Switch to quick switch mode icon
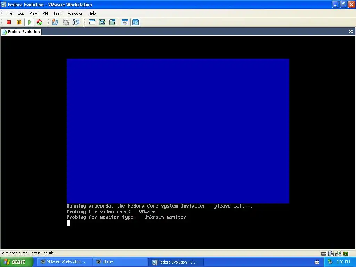Viewport: 356px width, 267px height. tap(102, 22)
